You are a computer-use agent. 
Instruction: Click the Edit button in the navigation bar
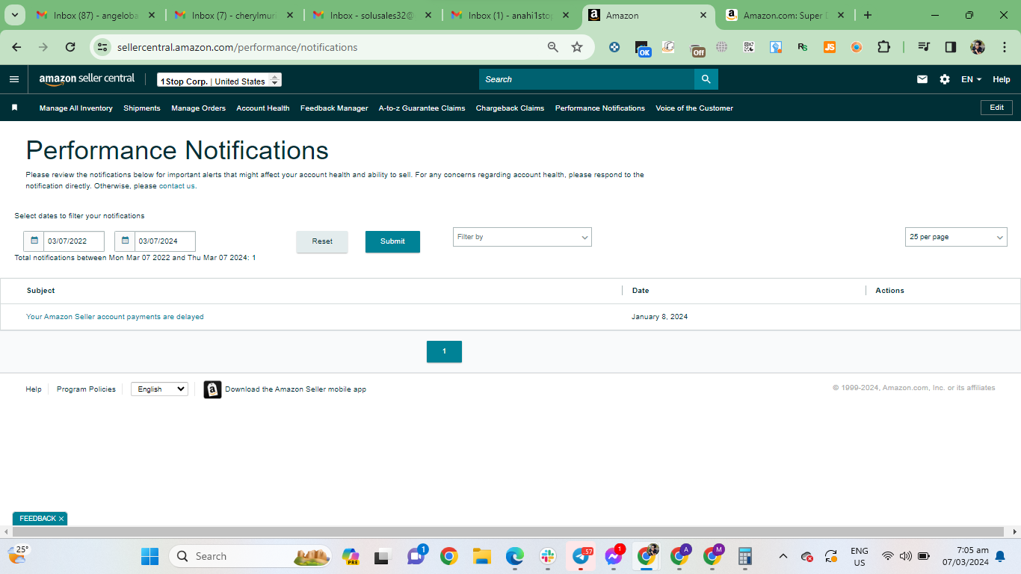[x=996, y=108]
